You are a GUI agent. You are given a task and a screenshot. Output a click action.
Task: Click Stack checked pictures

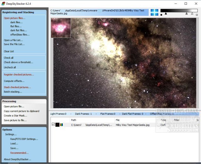(x=17, y=87)
